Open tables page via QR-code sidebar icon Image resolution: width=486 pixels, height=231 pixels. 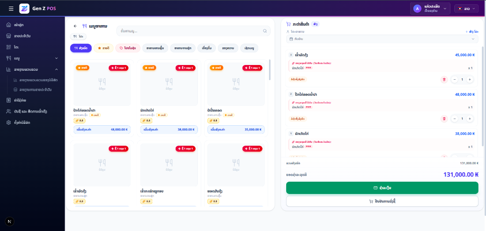coord(9,47)
